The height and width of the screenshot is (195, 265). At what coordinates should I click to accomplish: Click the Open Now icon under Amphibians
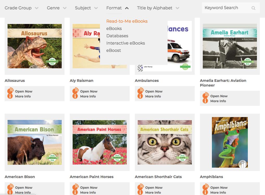tap(205, 187)
